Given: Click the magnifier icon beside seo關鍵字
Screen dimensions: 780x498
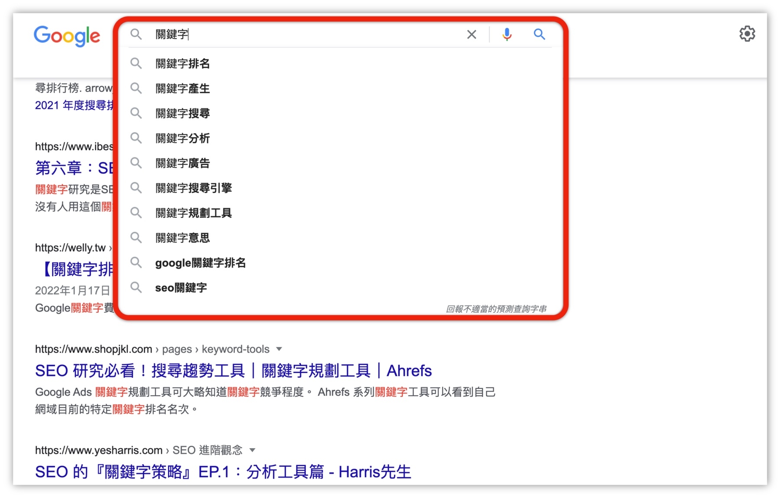Looking at the screenshot, I should tap(136, 287).
